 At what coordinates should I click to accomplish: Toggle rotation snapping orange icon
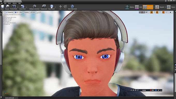[x=157, y=12]
